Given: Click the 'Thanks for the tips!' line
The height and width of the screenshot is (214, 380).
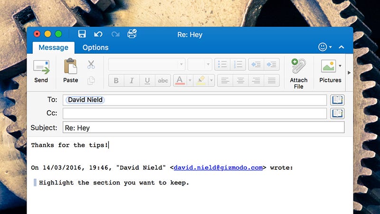Looking at the screenshot, I should click(69, 145).
